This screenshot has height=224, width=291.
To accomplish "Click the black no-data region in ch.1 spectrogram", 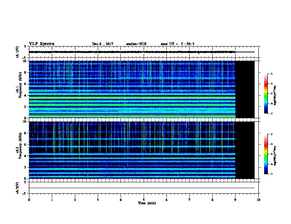I will coord(245,89).
